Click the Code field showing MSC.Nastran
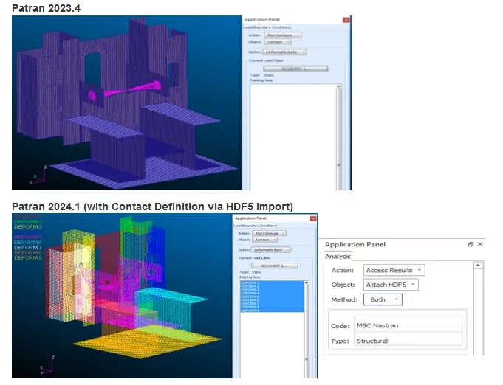 [408, 324]
